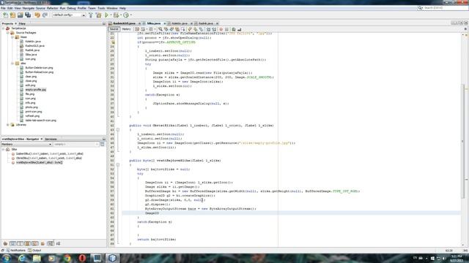Open the default config combo box
Image resolution: width=469 pixels, height=263 pixels.
(69, 15)
